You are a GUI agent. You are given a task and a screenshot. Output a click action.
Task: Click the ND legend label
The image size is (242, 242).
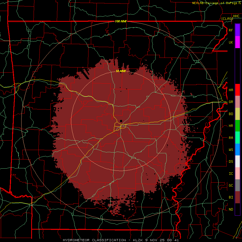pyautogui.click(x=231, y=209)
